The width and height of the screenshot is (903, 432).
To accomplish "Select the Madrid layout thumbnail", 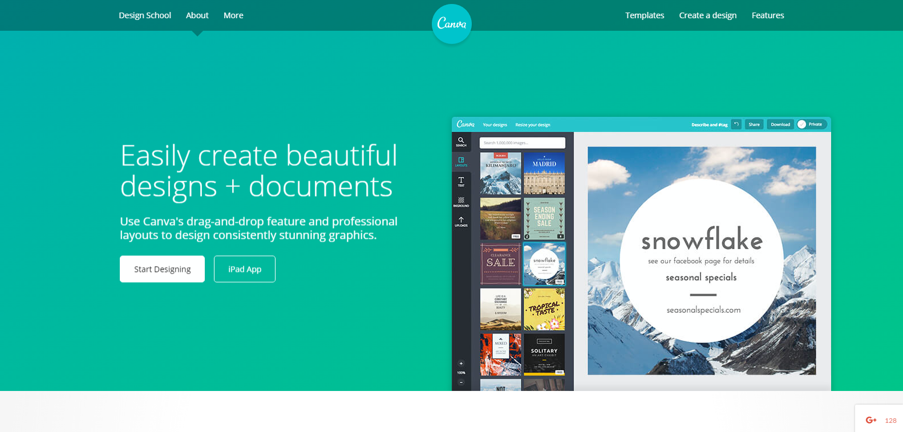I will tap(544, 173).
